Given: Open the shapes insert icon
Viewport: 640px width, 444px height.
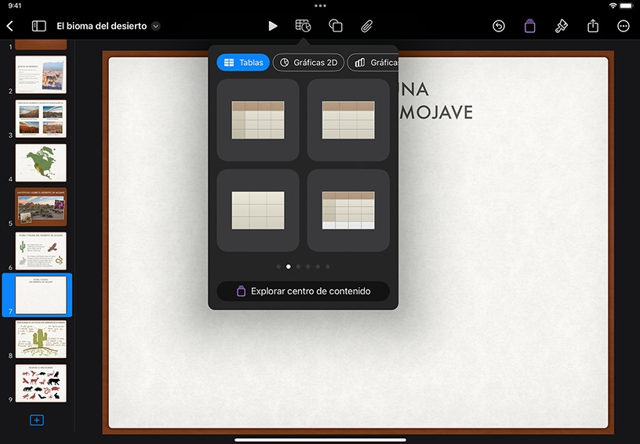Looking at the screenshot, I should point(336,26).
